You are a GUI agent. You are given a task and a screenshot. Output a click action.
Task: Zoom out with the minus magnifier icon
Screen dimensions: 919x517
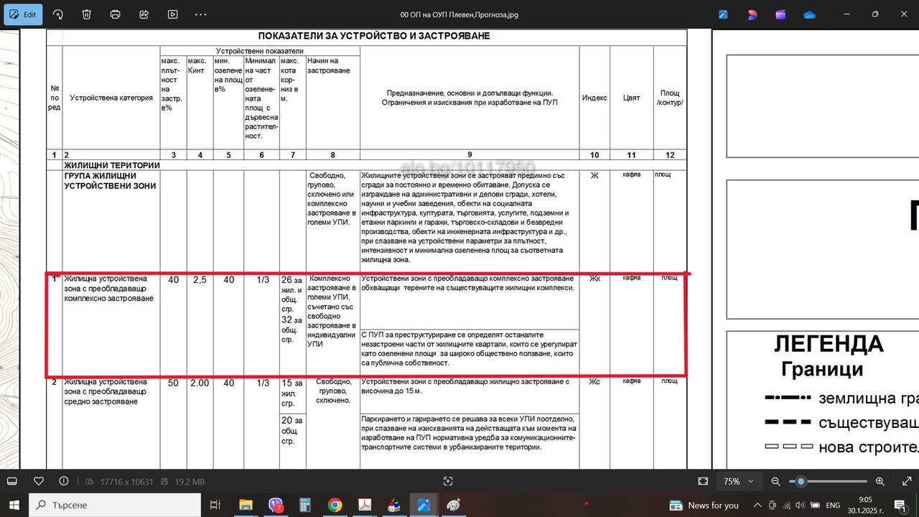pos(775,481)
